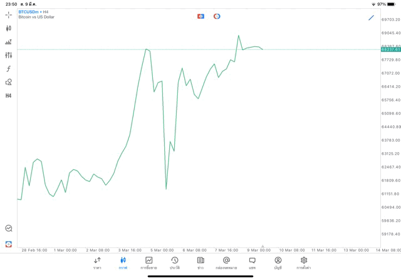Open the กล่องจดหมาย mailbox tab
Screen dimensions: 401x280
(x=226, y=263)
